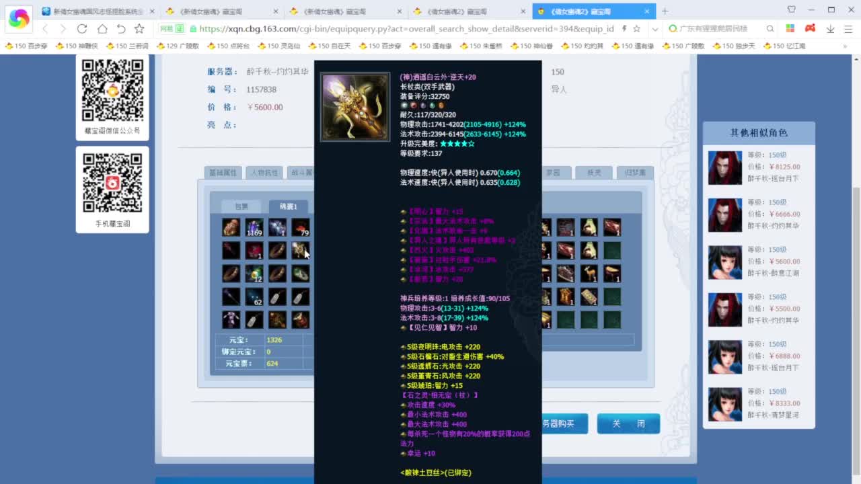This screenshot has width=861, height=484.
Task: Click the inventory item with count 1169
Action: pyautogui.click(x=254, y=227)
